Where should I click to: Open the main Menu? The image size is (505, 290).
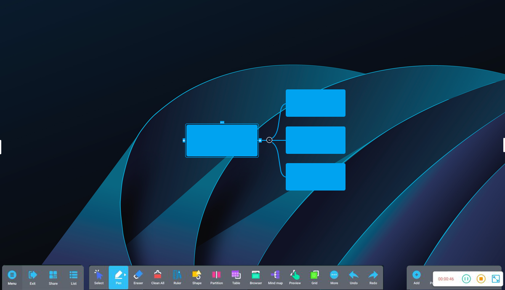12,277
